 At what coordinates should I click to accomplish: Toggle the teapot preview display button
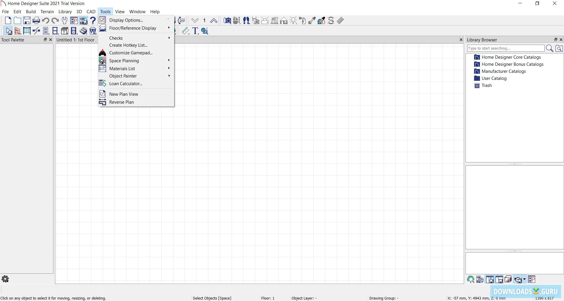[518, 280]
